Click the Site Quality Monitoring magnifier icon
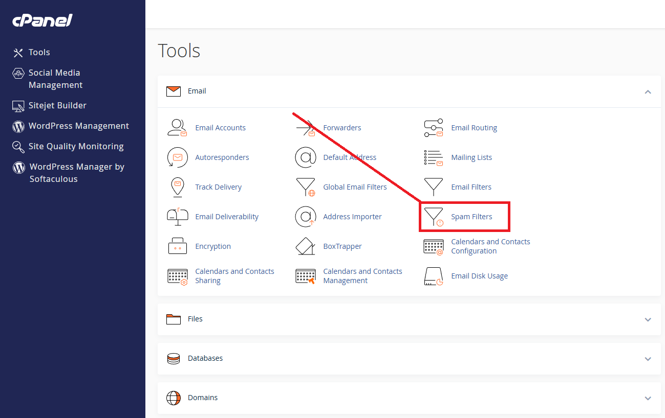 [x=18, y=147]
